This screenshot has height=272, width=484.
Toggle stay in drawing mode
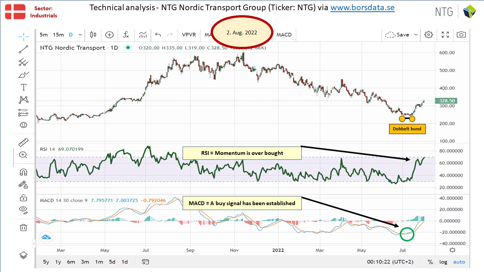[23, 185]
